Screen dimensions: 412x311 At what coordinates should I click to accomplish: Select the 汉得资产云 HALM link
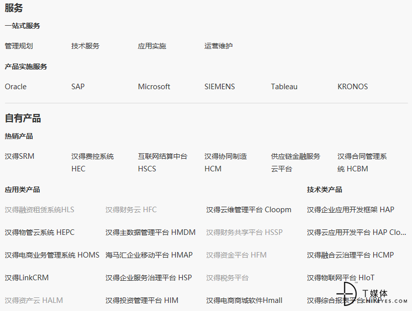tap(34, 300)
